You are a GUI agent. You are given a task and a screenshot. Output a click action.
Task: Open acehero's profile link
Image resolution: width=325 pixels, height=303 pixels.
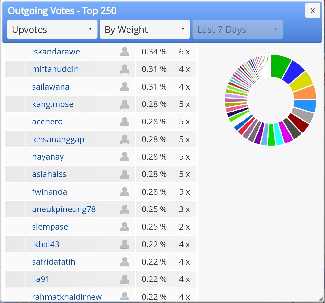point(47,122)
